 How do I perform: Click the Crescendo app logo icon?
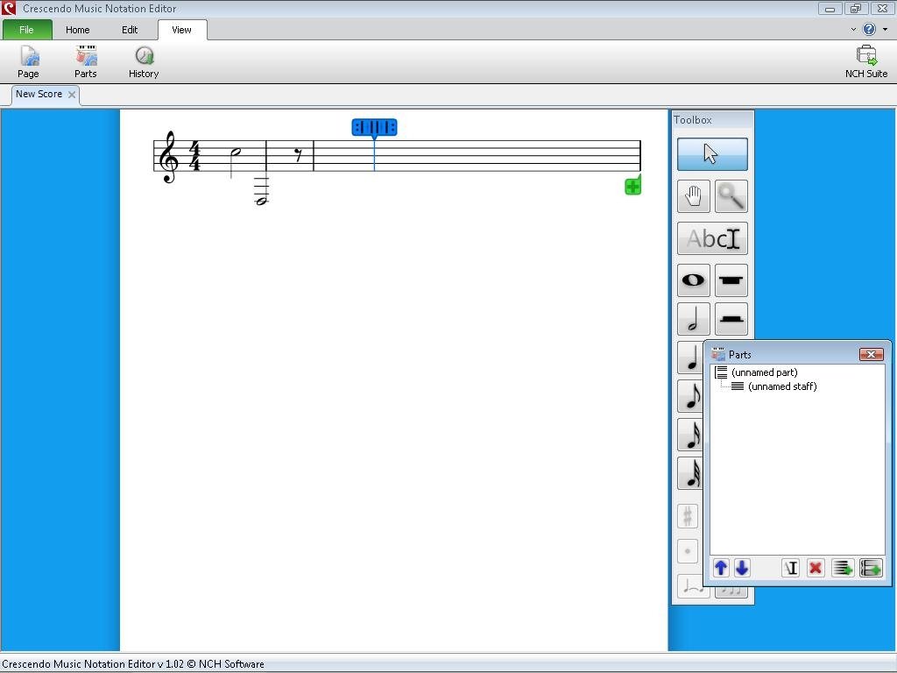pyautogui.click(x=9, y=8)
